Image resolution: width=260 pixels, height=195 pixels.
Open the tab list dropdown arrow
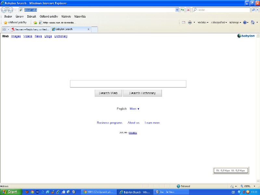coord(8,29)
